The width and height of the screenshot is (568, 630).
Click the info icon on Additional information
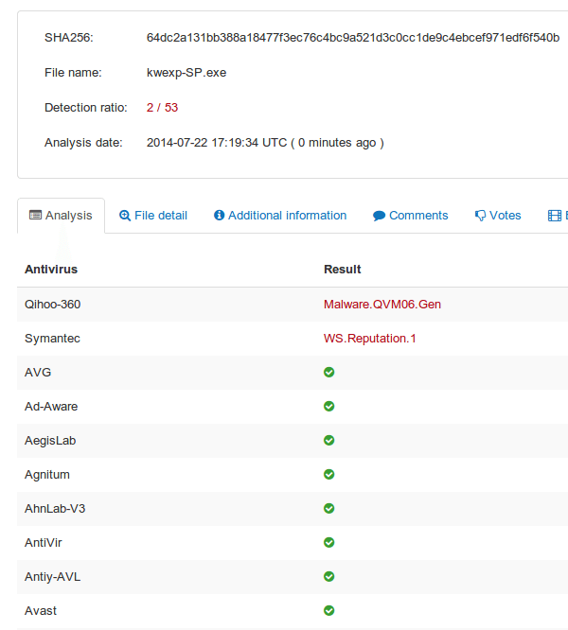pyautogui.click(x=219, y=216)
